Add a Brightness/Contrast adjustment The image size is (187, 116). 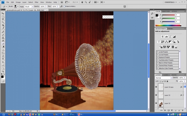pyautogui.click(x=163, y=37)
